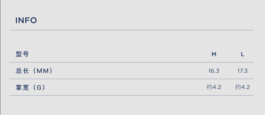Click the letter O in INFO

tap(33, 21)
